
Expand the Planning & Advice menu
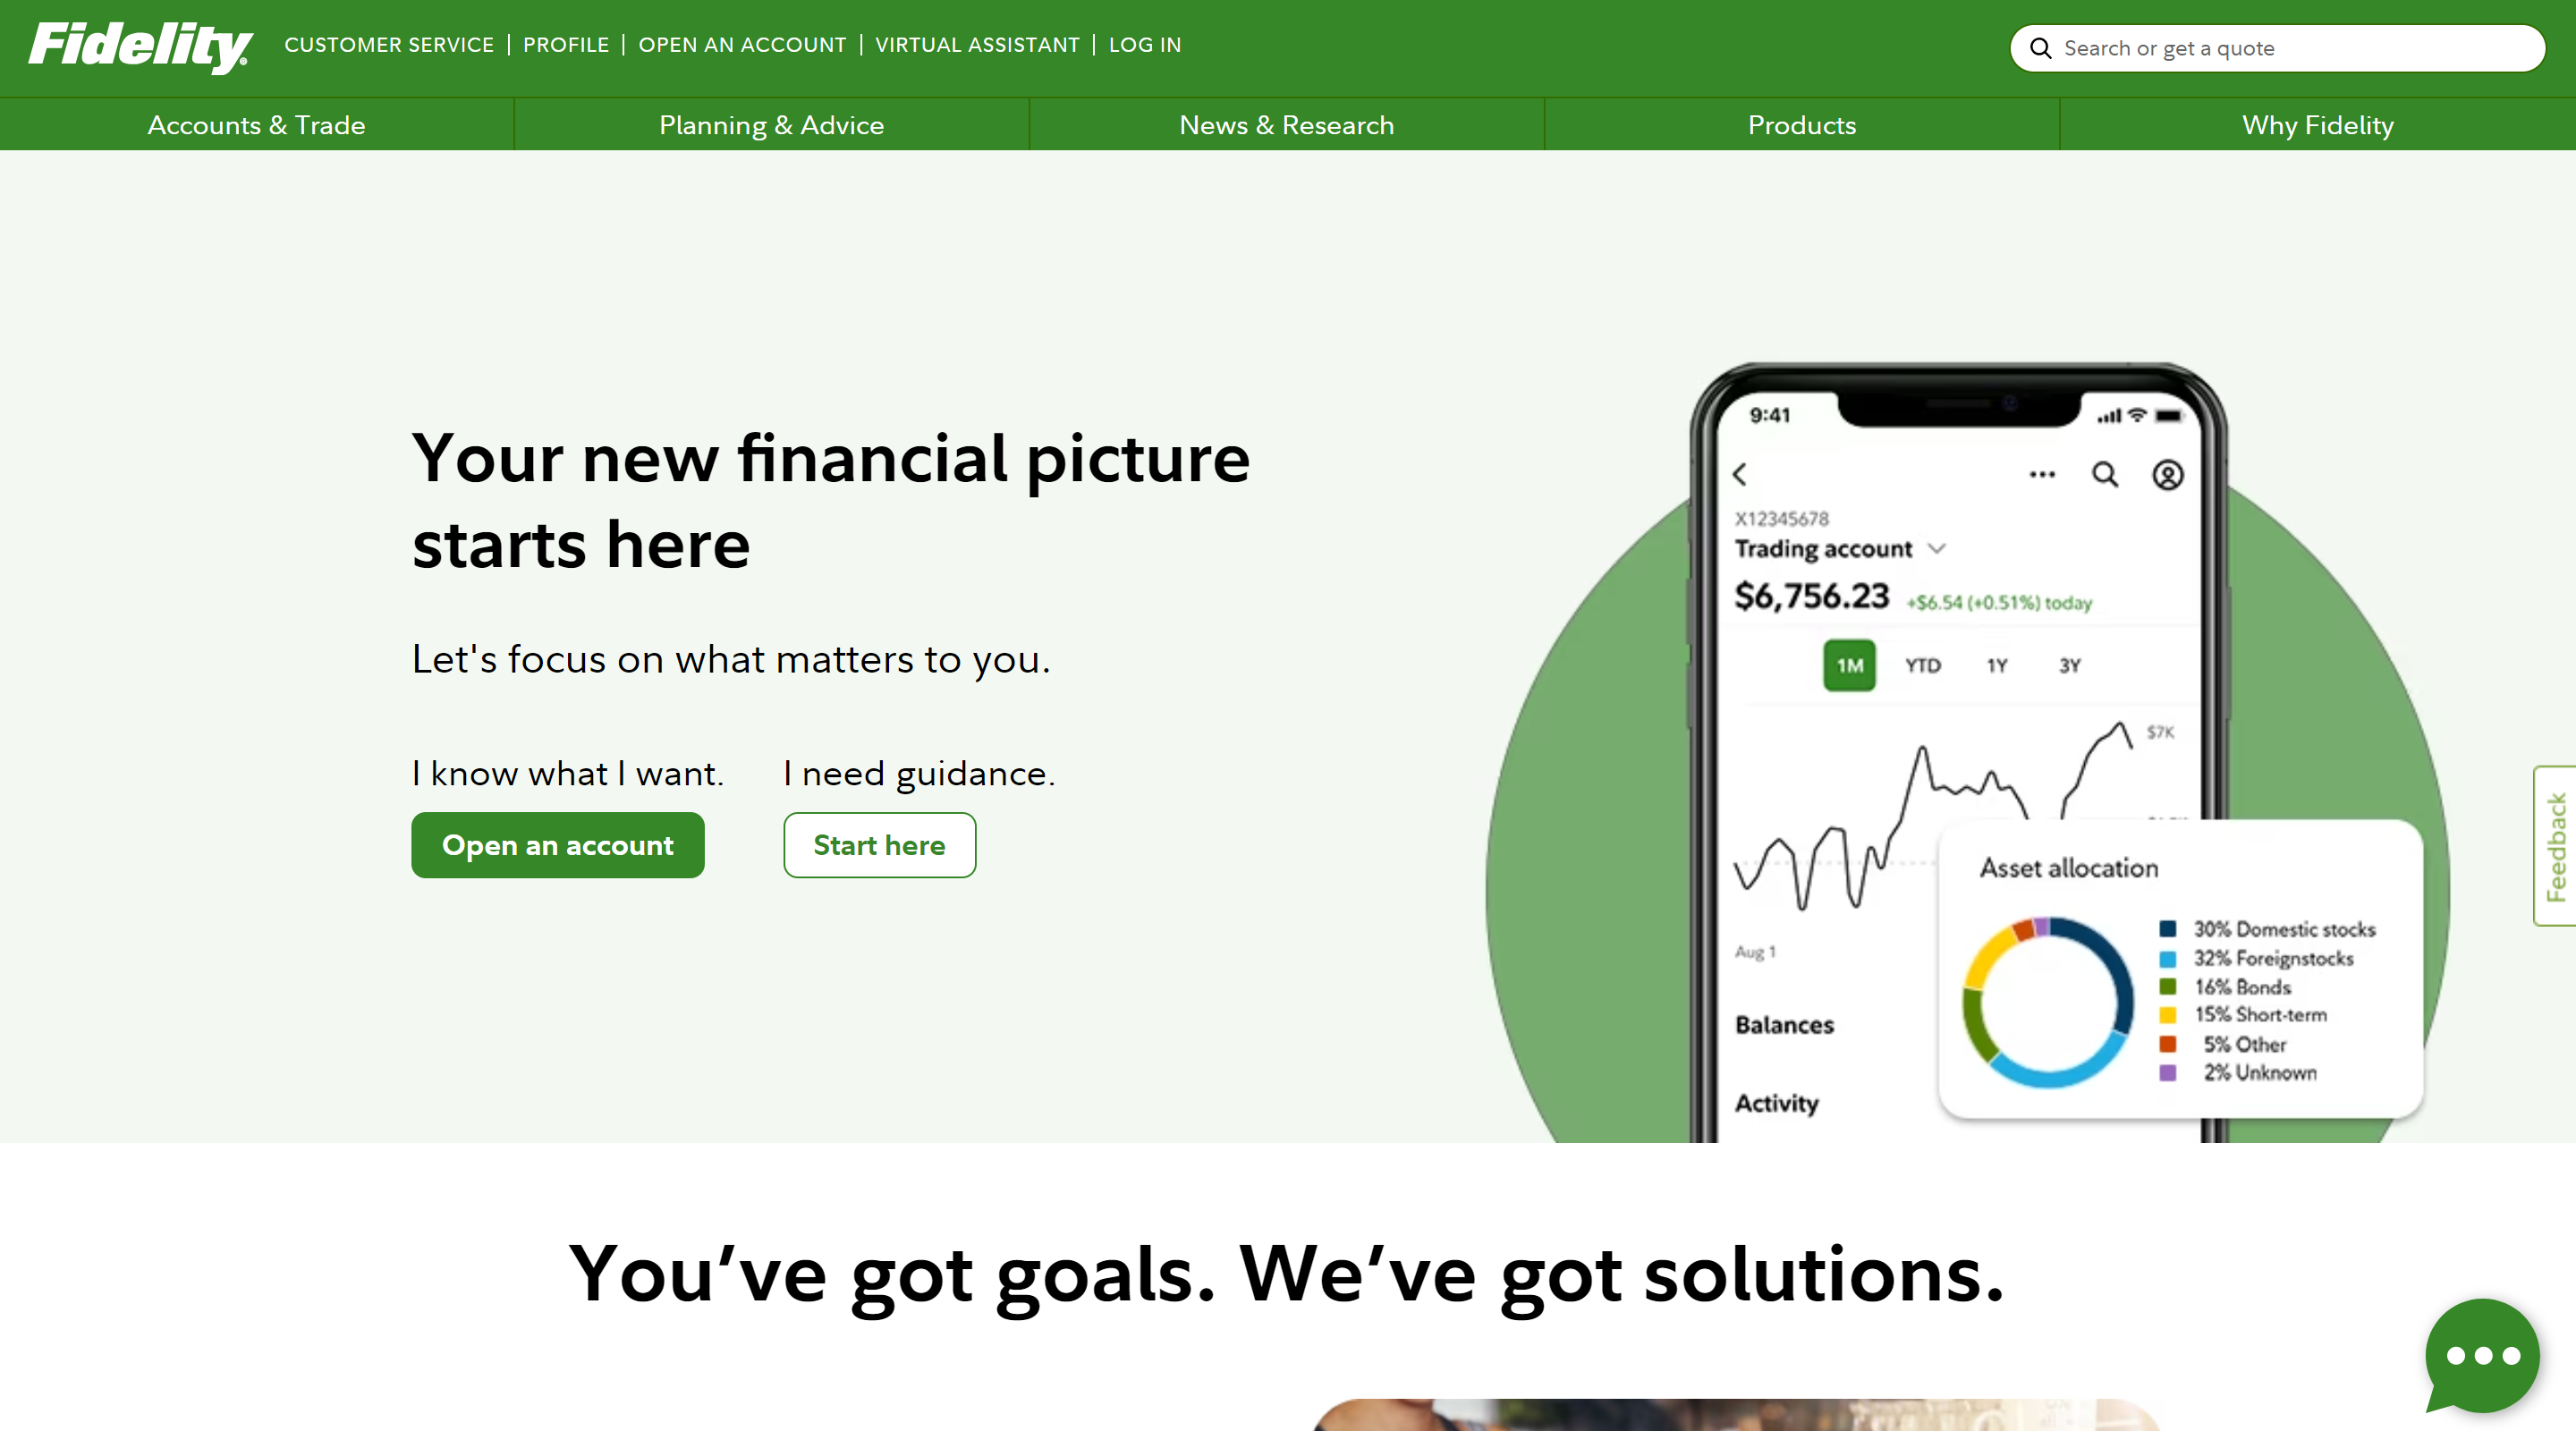(x=770, y=123)
